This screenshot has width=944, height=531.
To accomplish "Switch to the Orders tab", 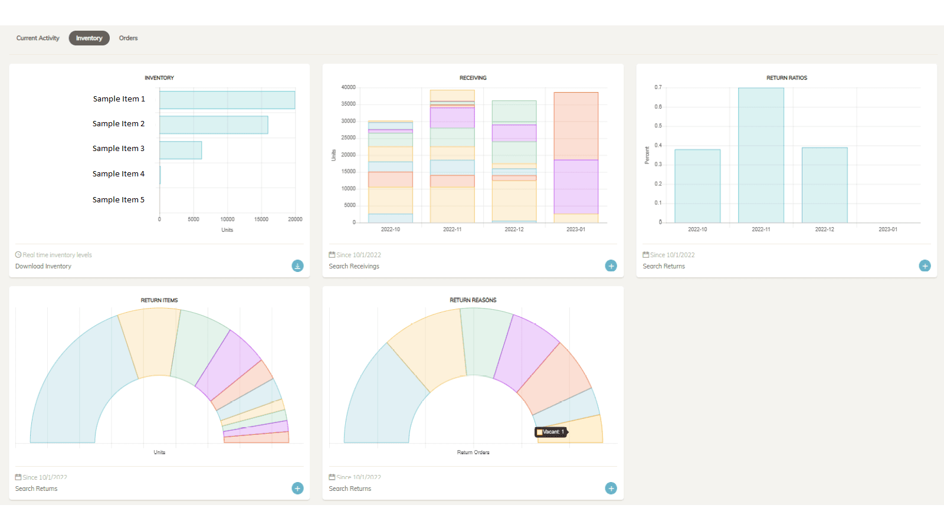I will [x=128, y=38].
